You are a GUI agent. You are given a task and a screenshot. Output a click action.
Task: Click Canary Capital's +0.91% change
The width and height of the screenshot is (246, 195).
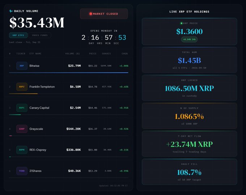(124, 108)
